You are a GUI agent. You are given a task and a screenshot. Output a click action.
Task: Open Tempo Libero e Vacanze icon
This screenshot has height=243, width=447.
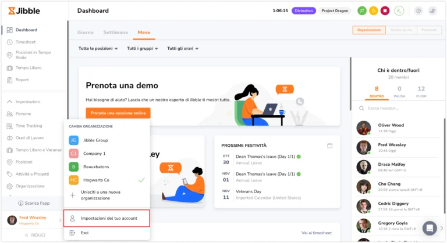click(10, 150)
